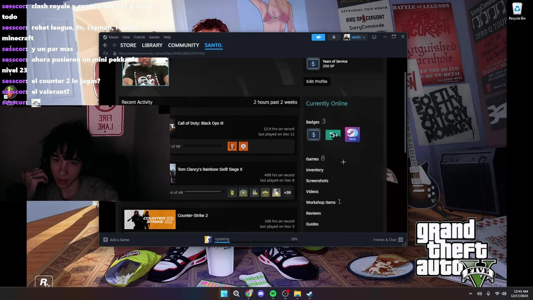Open File Explorer from the taskbar
533x300 pixels.
pos(297,294)
